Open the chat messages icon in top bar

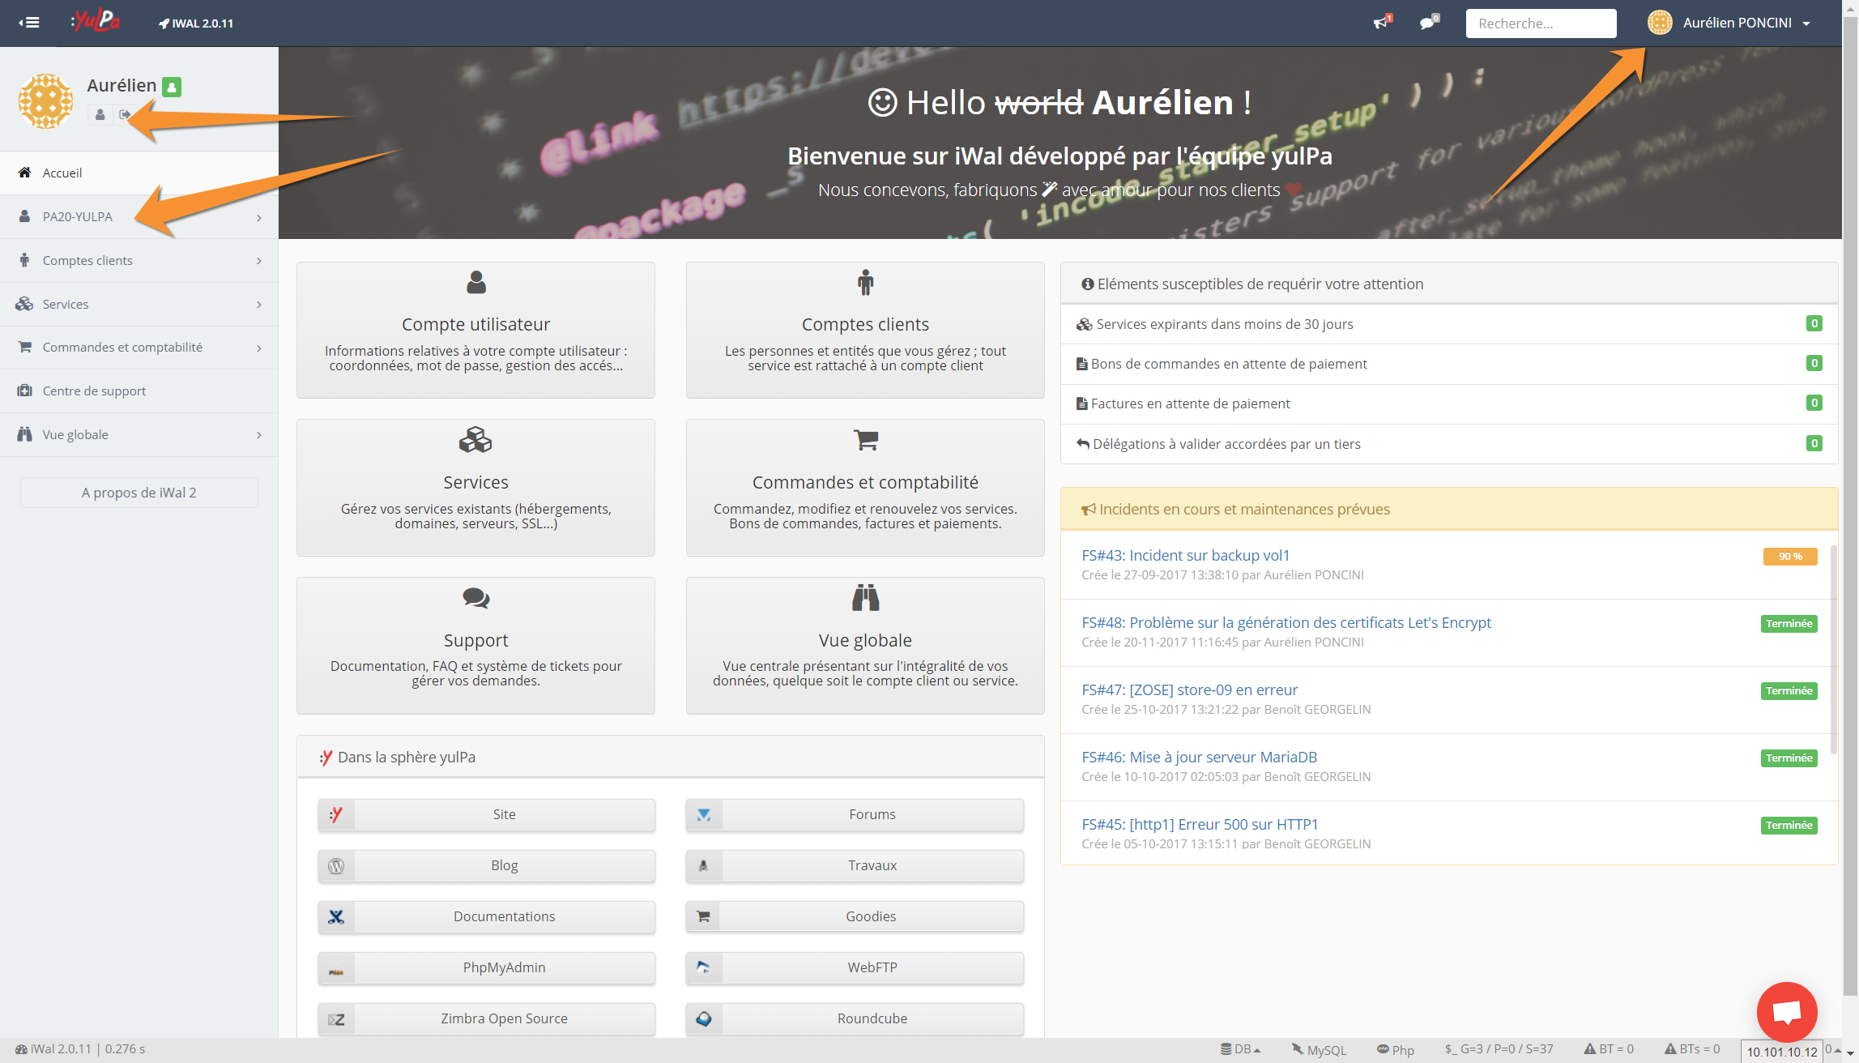[x=1429, y=22]
